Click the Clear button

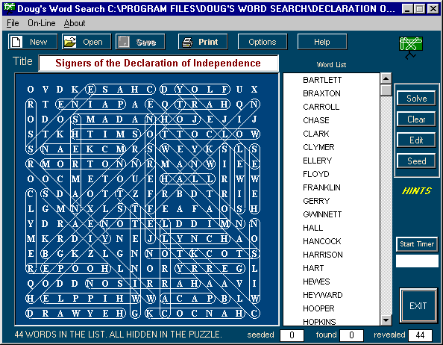pos(416,119)
